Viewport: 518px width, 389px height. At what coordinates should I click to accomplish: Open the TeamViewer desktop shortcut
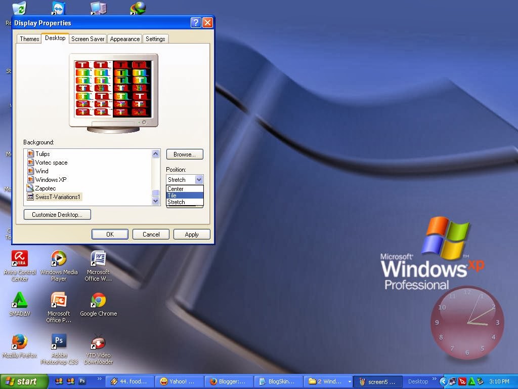[x=59, y=8]
